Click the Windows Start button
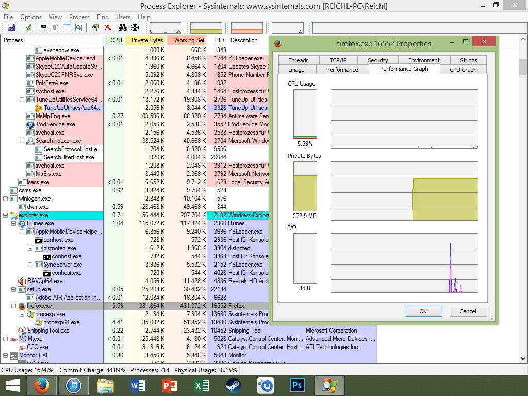 click(x=12, y=386)
